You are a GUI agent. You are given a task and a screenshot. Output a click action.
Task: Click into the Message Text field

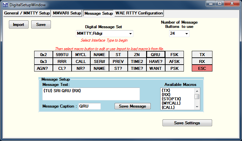[91, 94]
